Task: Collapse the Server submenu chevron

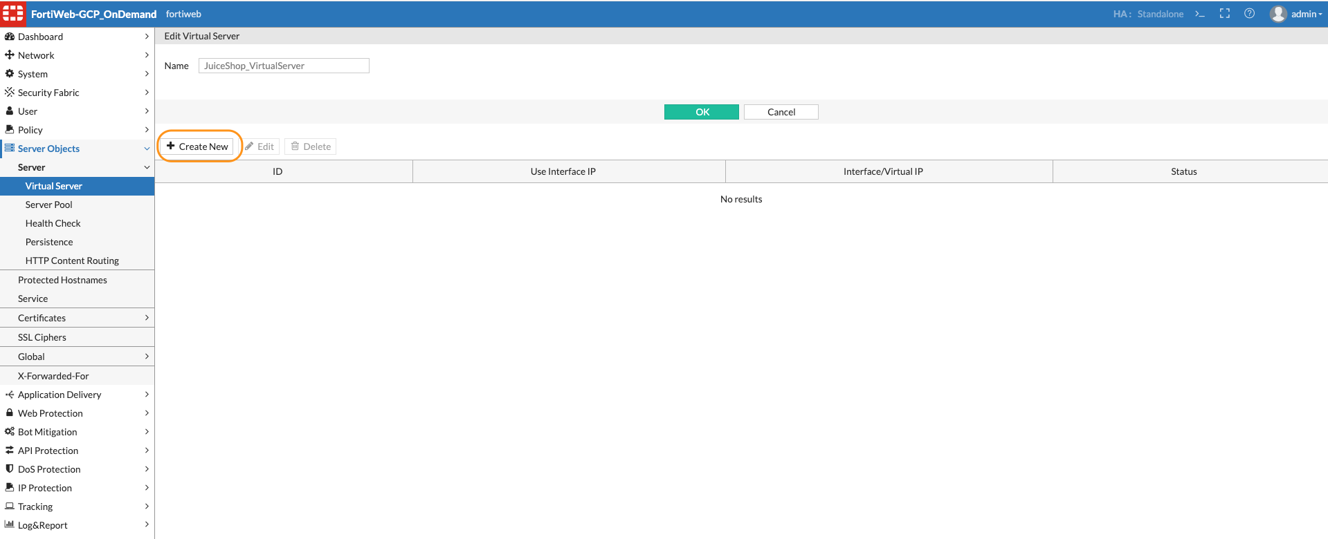Action: (x=147, y=167)
